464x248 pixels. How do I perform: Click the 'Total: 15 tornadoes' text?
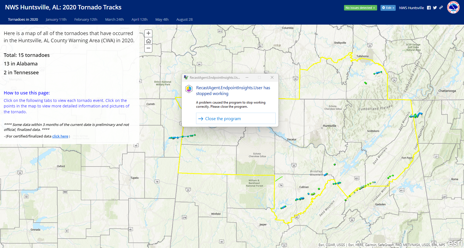tap(27, 55)
